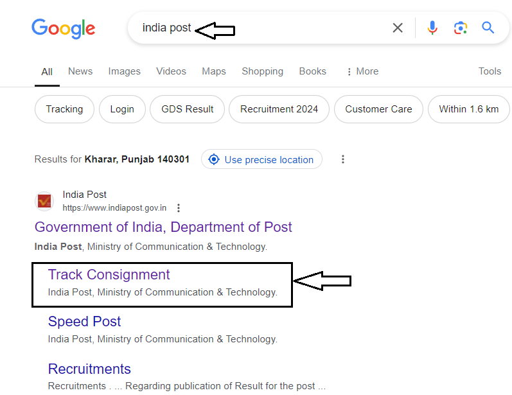Select the Tracking filter chip
The width and height of the screenshot is (512, 395).
pyautogui.click(x=64, y=109)
